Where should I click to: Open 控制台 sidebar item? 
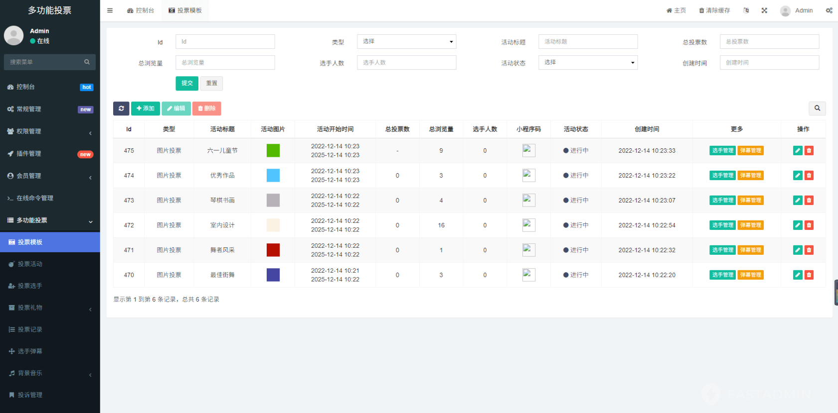coord(50,87)
